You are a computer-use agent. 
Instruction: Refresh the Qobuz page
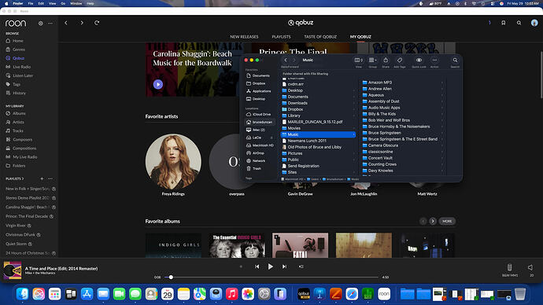click(97, 23)
